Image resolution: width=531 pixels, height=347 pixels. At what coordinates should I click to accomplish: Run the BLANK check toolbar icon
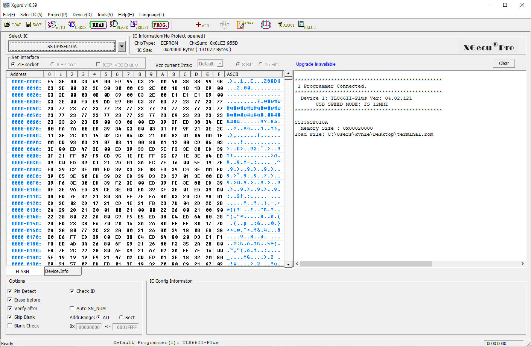[119, 25]
